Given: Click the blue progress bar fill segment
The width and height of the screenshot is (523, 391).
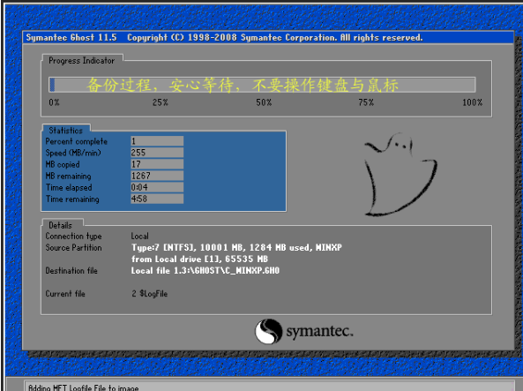Looking at the screenshot, I should tap(52, 85).
